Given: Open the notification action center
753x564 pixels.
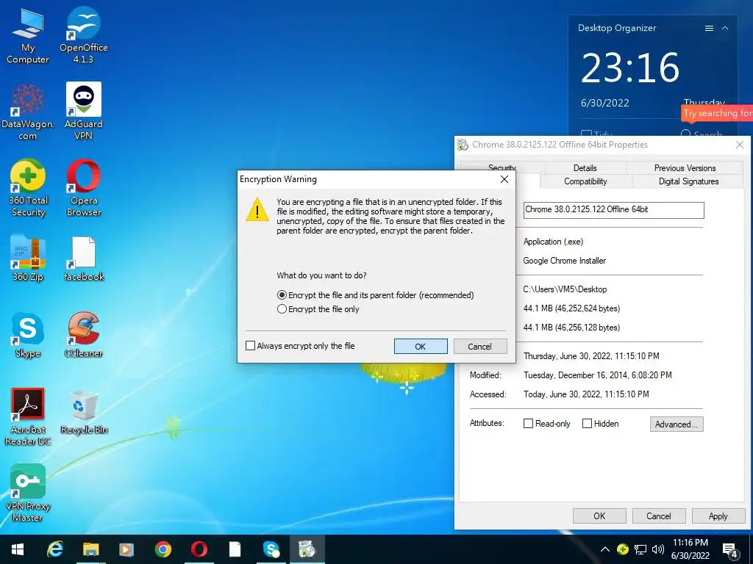Looking at the screenshot, I should click(x=730, y=550).
